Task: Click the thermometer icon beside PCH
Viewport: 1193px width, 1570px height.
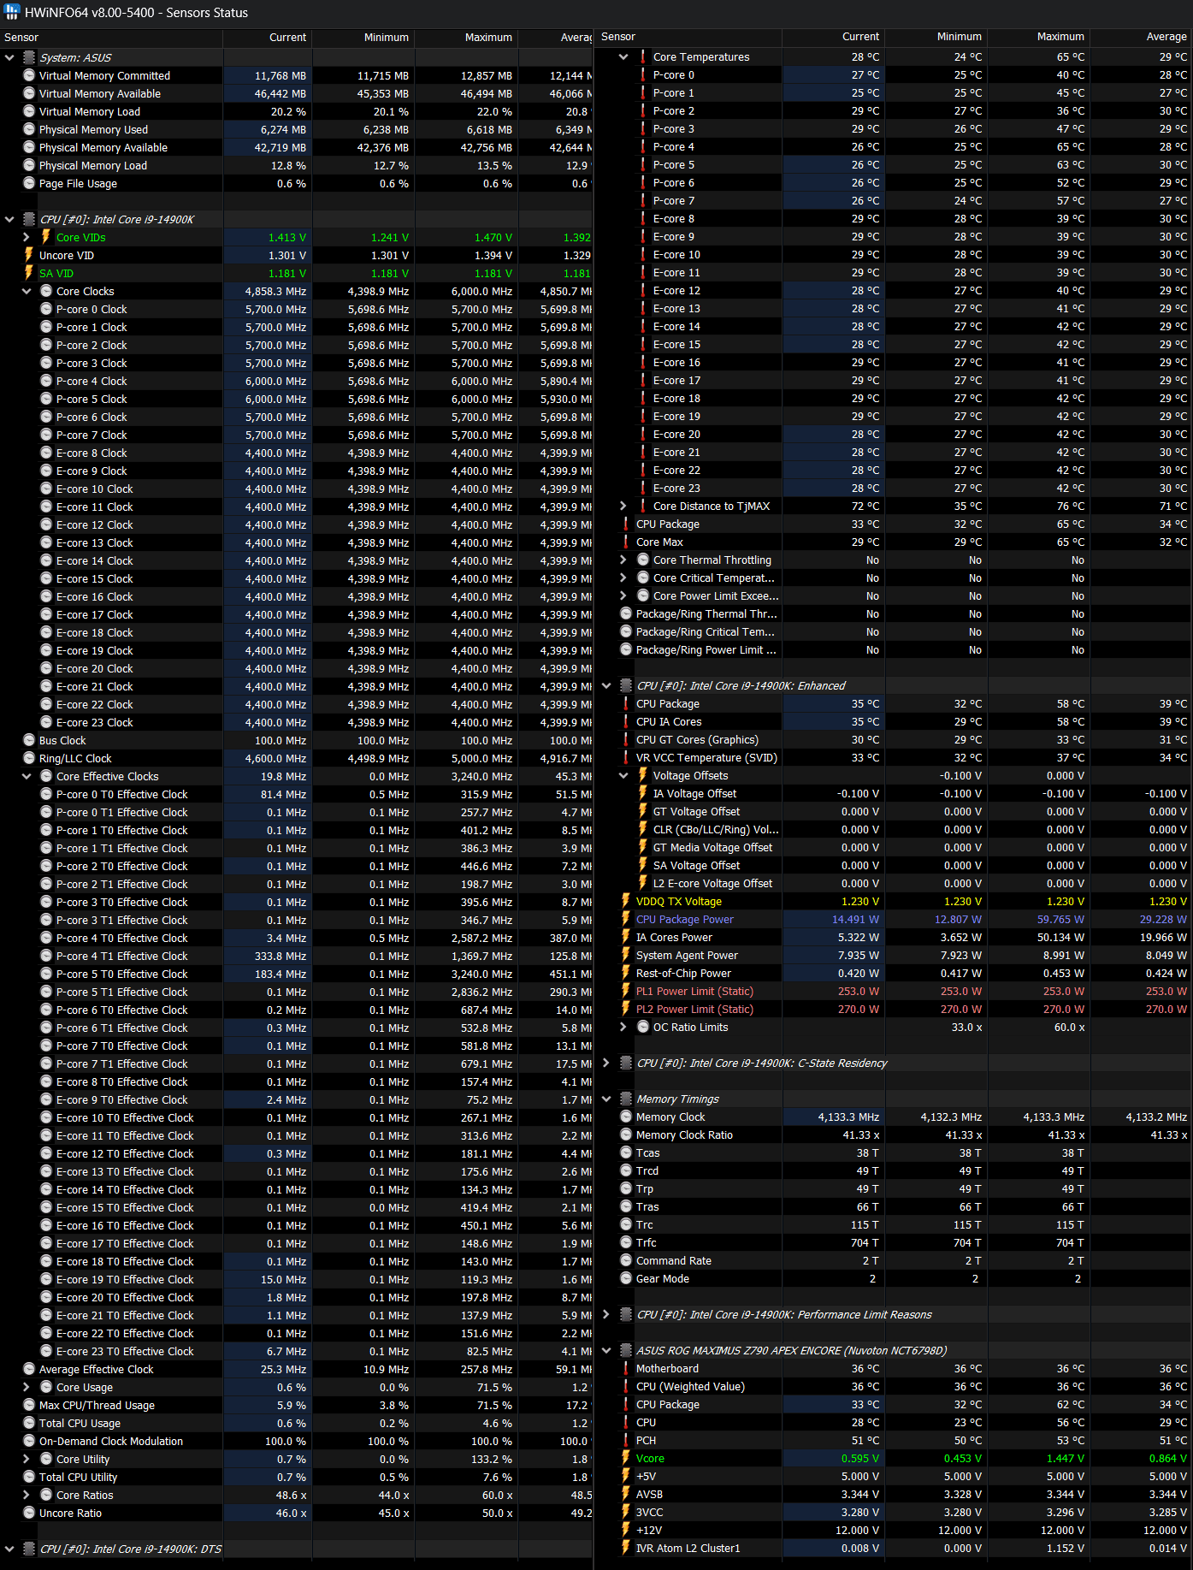Action: coord(626,1440)
